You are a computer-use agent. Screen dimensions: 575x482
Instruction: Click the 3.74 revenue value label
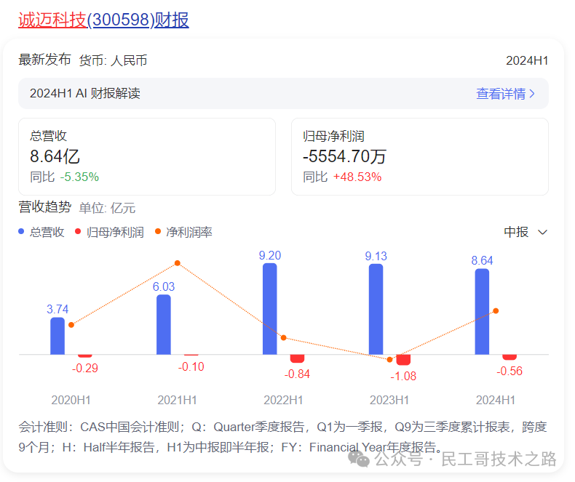57,309
